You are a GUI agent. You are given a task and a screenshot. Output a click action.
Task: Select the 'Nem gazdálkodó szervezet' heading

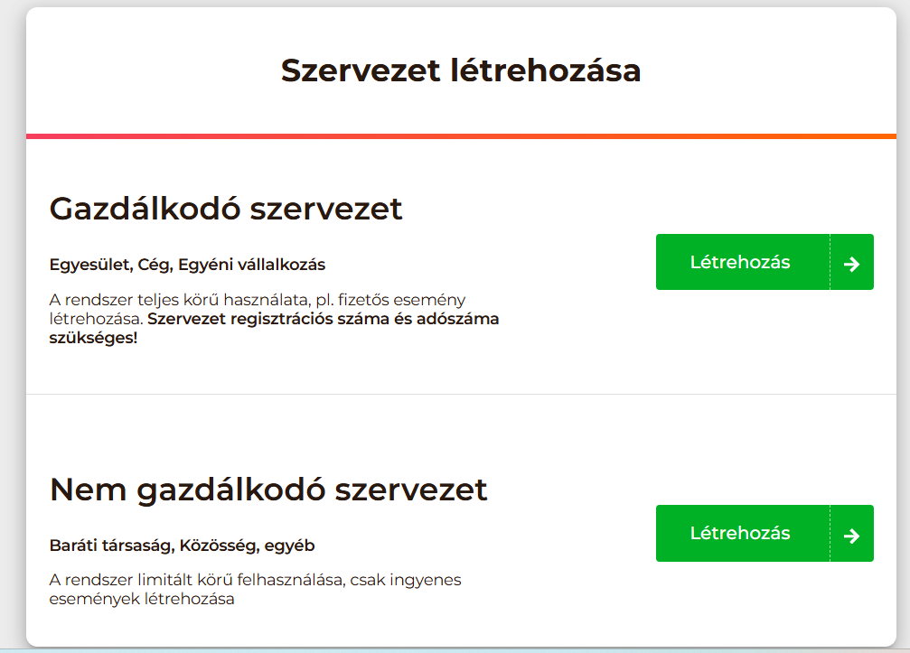tap(268, 490)
